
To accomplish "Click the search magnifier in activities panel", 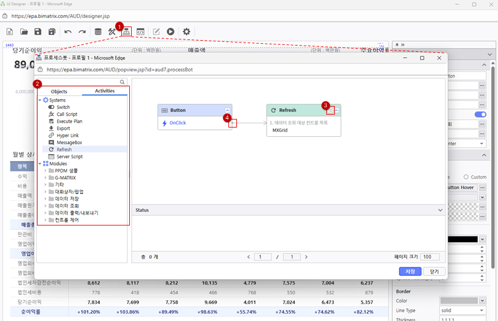I will tap(122, 82).
